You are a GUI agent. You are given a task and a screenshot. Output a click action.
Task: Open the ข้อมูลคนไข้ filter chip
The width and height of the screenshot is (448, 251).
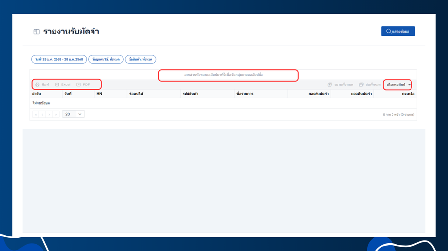[106, 59]
